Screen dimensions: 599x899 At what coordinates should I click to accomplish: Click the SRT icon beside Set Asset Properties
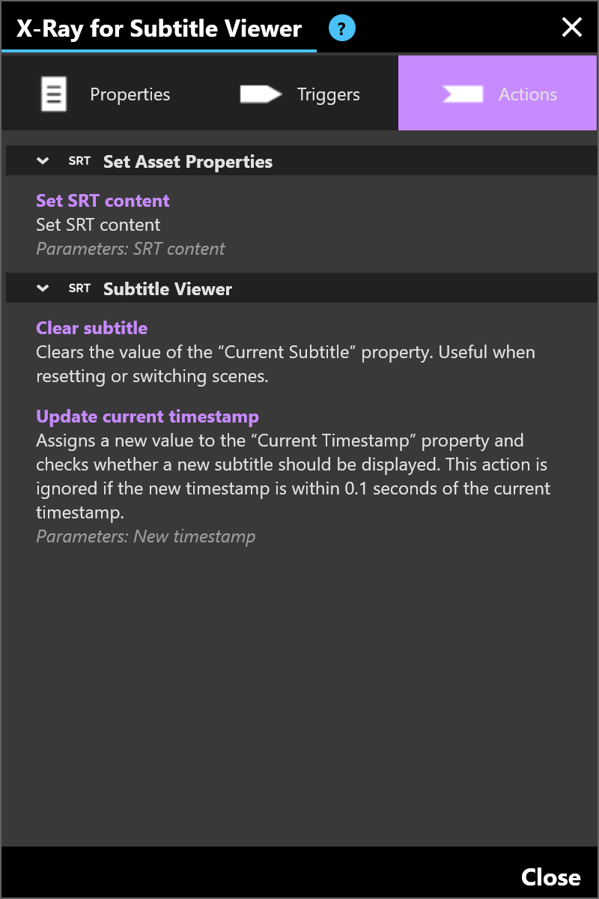(79, 161)
